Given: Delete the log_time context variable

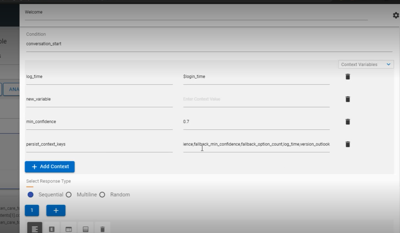Looking at the screenshot, I should coord(347,76).
